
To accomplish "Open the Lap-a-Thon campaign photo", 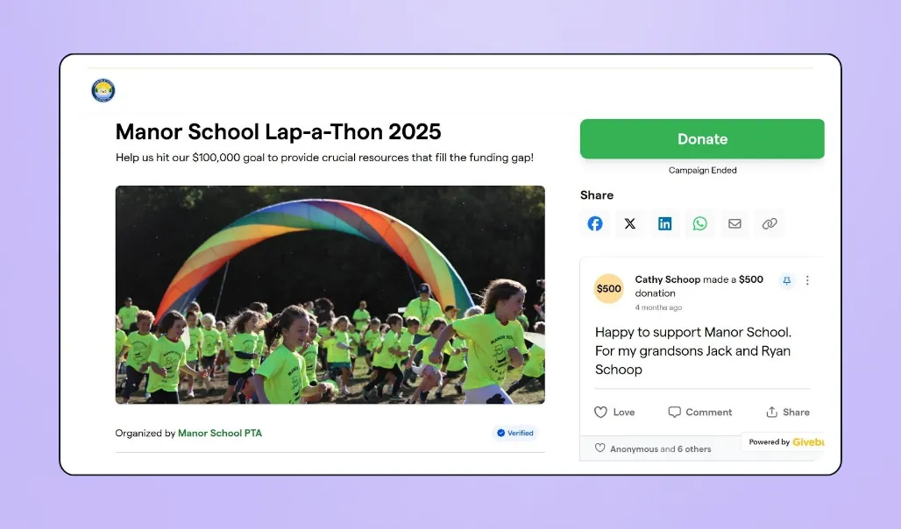I will point(330,294).
